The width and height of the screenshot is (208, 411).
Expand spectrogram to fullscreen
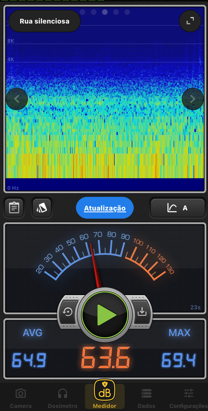click(190, 21)
